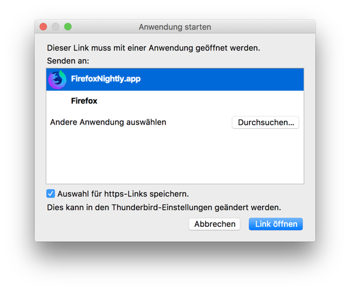Uncheck the https-Links speichern checkbox
350x291 pixels.
[x=51, y=194]
